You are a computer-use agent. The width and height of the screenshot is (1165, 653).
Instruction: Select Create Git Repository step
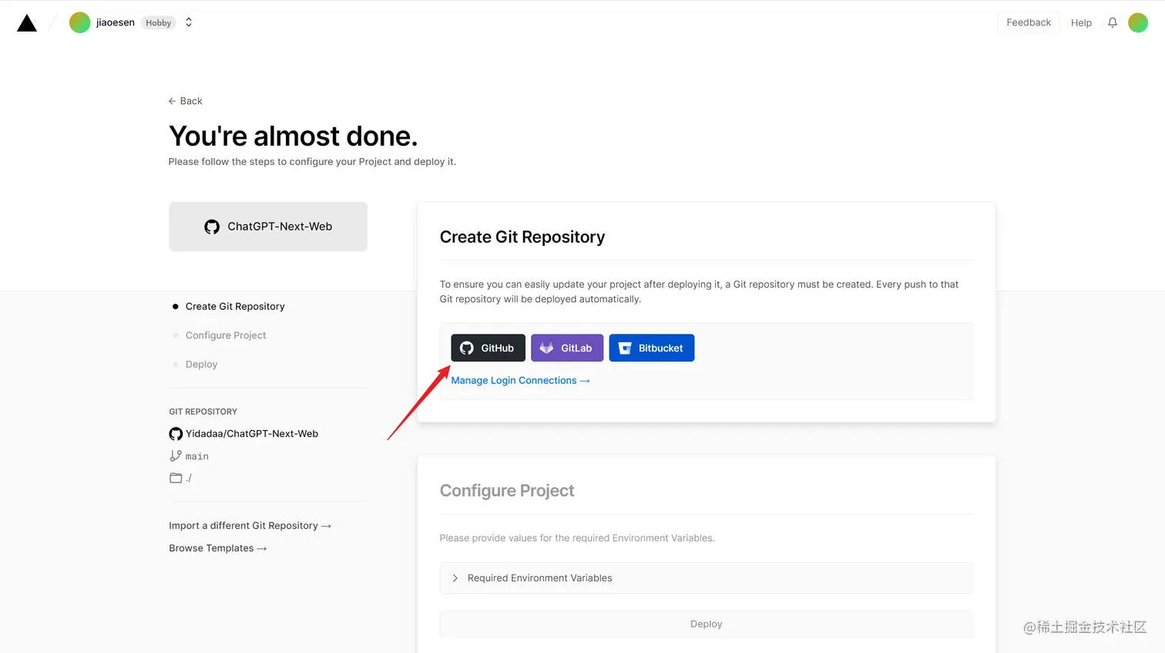(235, 306)
